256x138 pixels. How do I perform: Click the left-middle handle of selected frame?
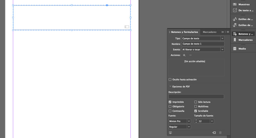pos(13,17)
